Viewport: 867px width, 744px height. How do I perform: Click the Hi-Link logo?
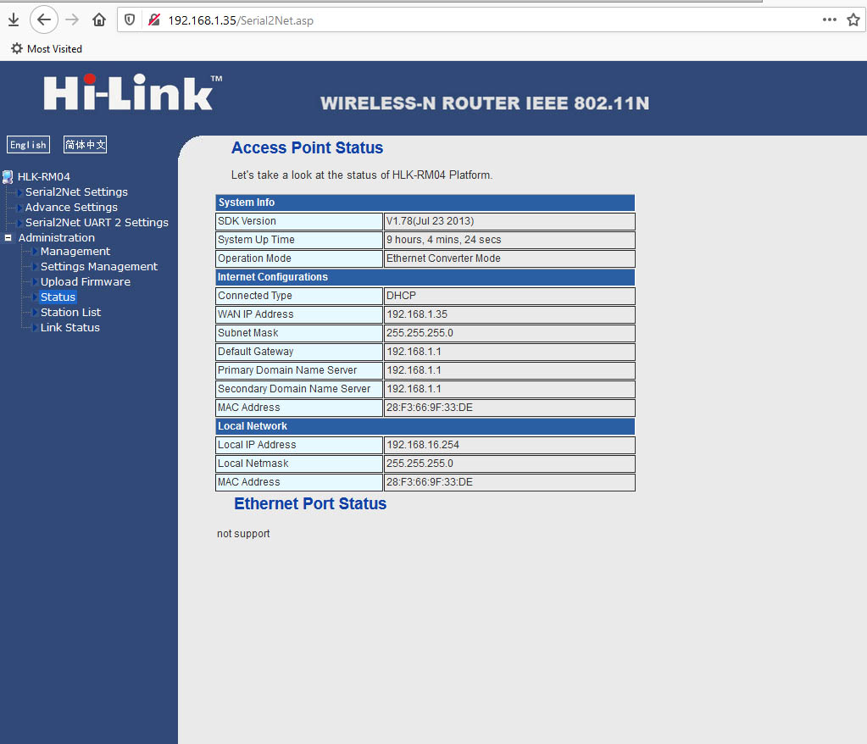pyautogui.click(x=133, y=92)
